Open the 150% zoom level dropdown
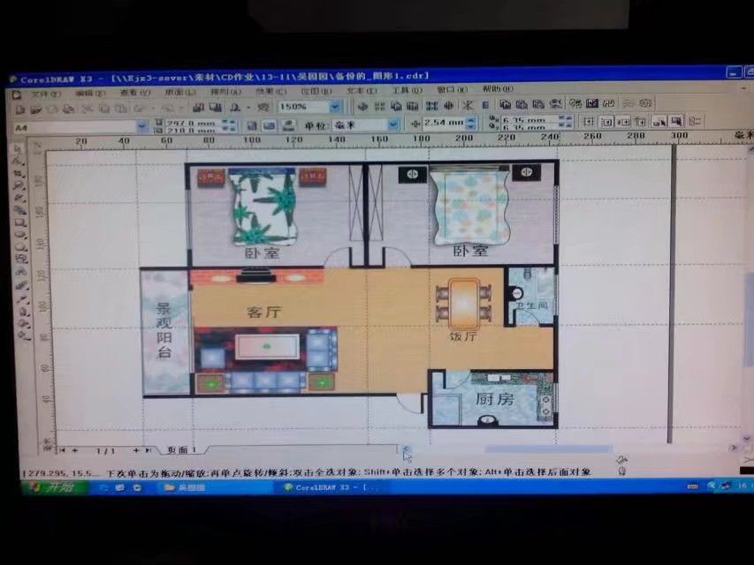 tap(336, 107)
